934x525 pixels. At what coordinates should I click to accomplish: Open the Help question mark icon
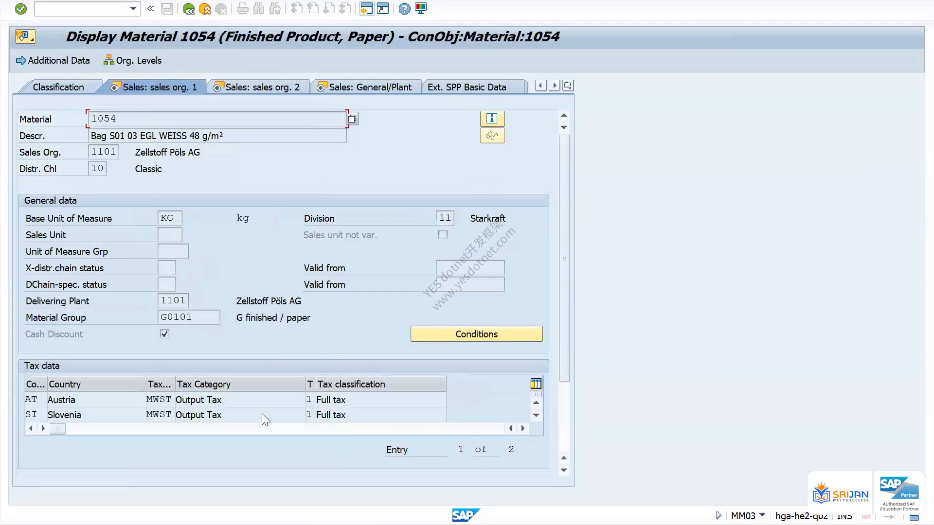click(404, 9)
